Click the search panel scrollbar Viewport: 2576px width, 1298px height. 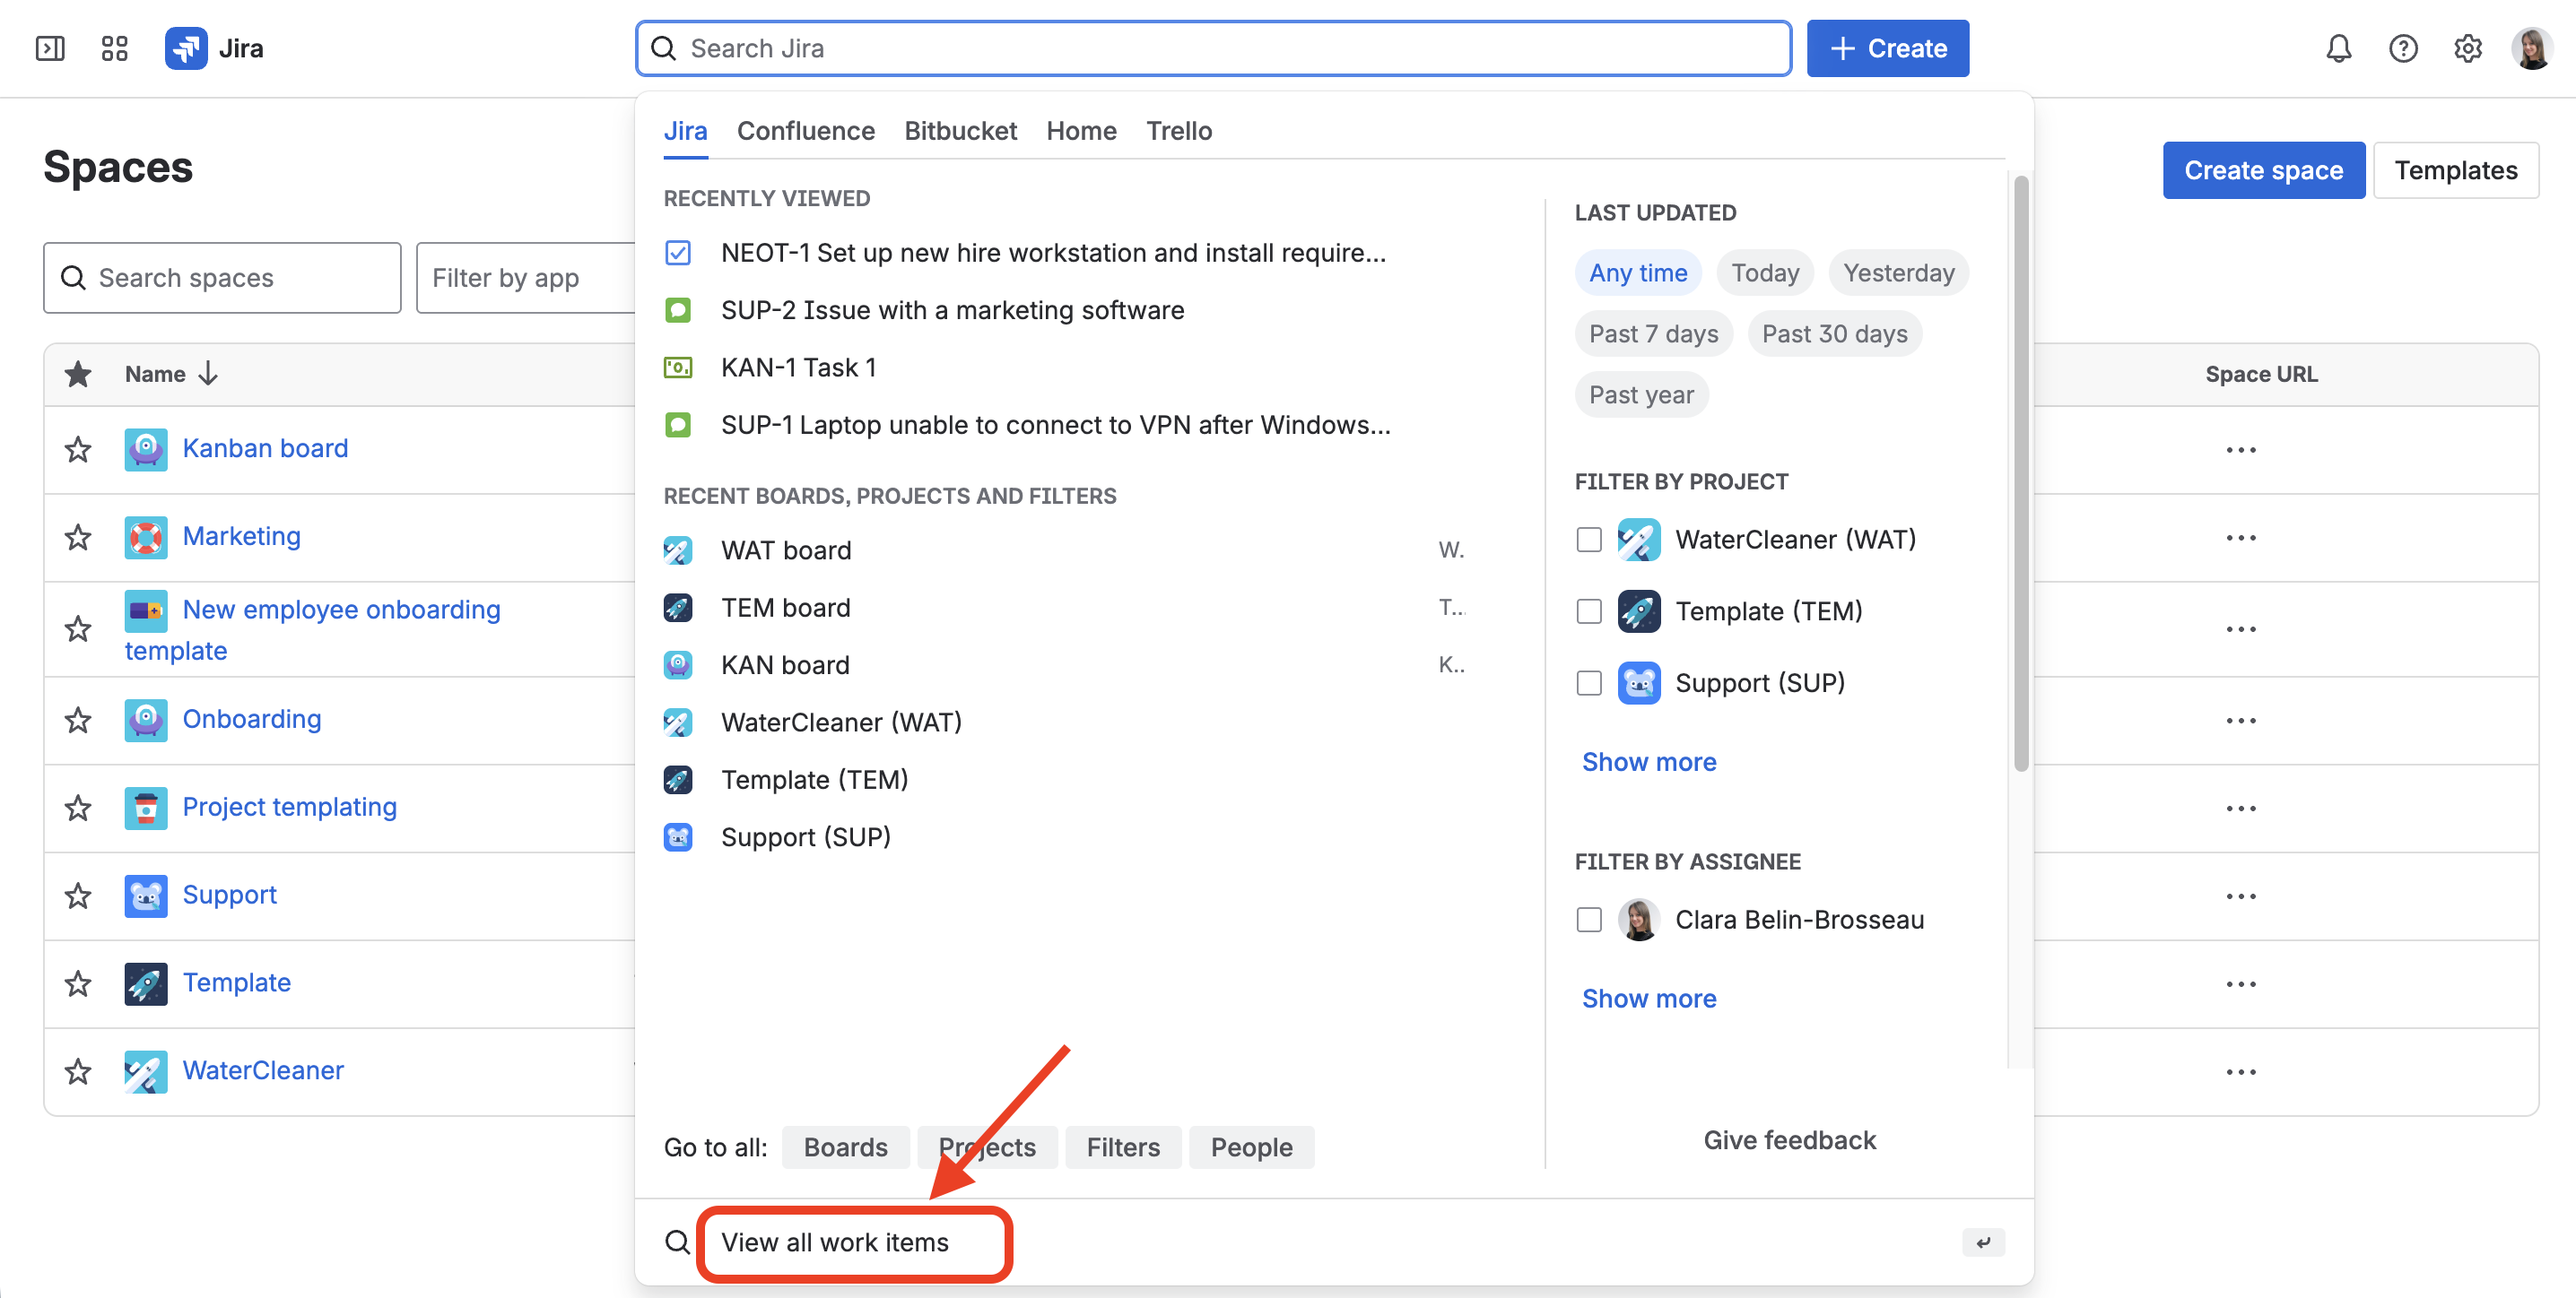pos(2020,473)
